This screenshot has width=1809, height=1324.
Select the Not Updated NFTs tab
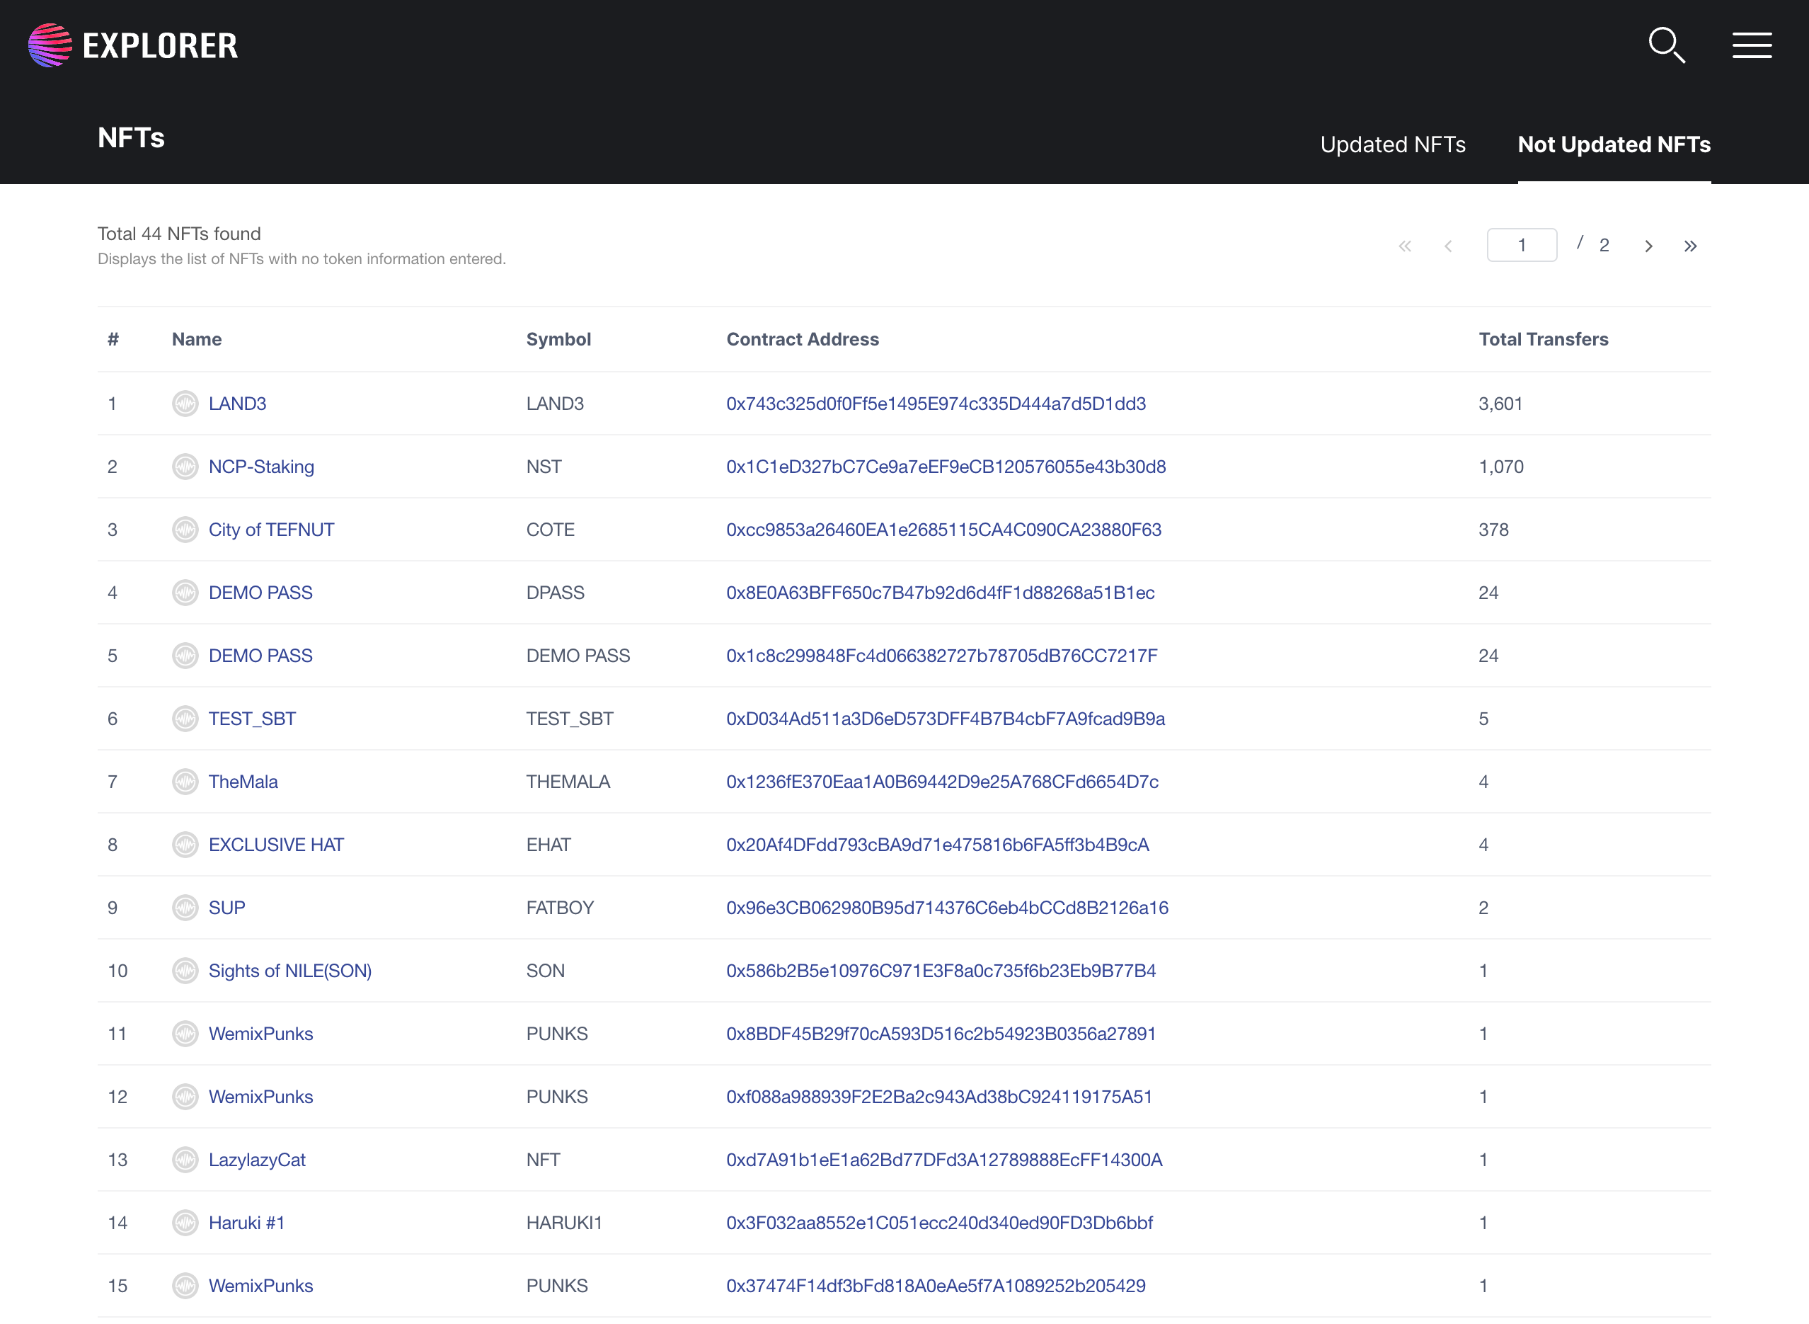pyautogui.click(x=1614, y=144)
